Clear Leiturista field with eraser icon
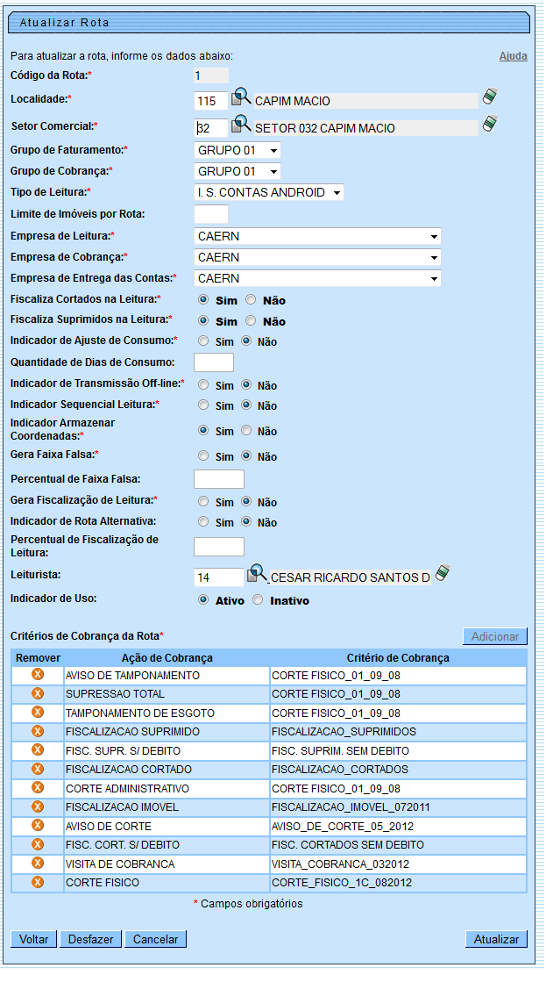 point(443,573)
